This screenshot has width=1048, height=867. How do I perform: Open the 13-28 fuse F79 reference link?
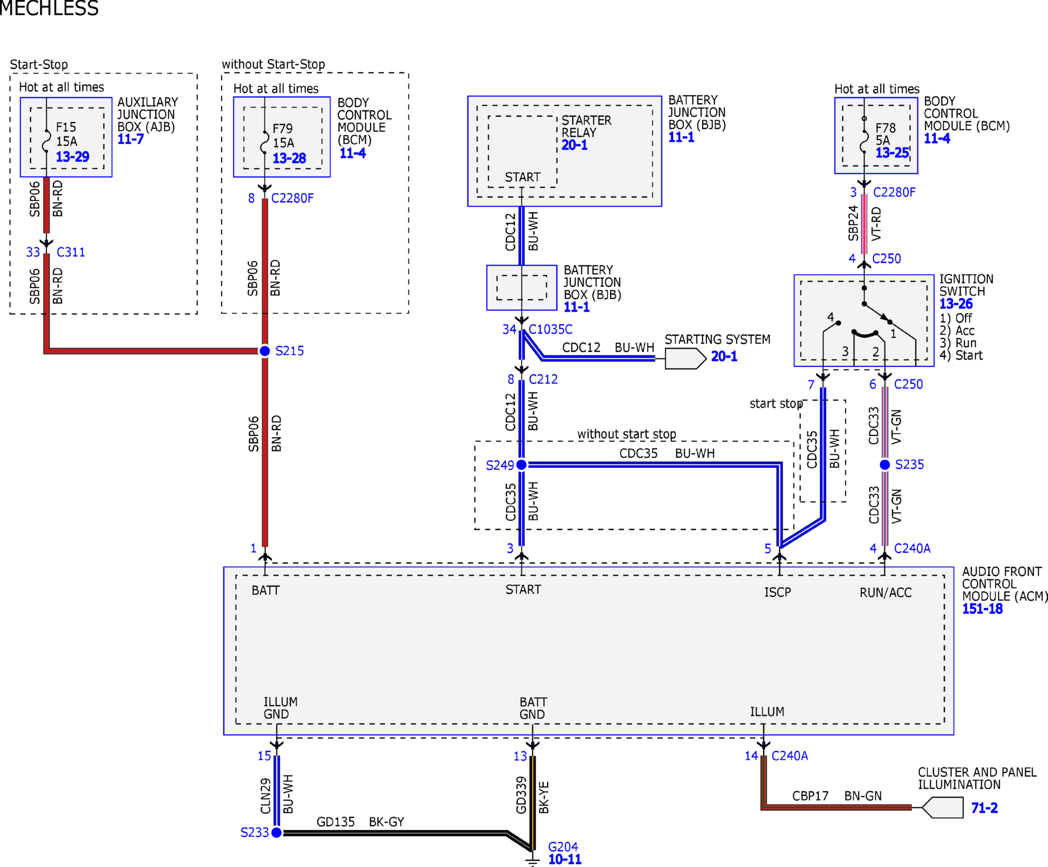tap(289, 158)
